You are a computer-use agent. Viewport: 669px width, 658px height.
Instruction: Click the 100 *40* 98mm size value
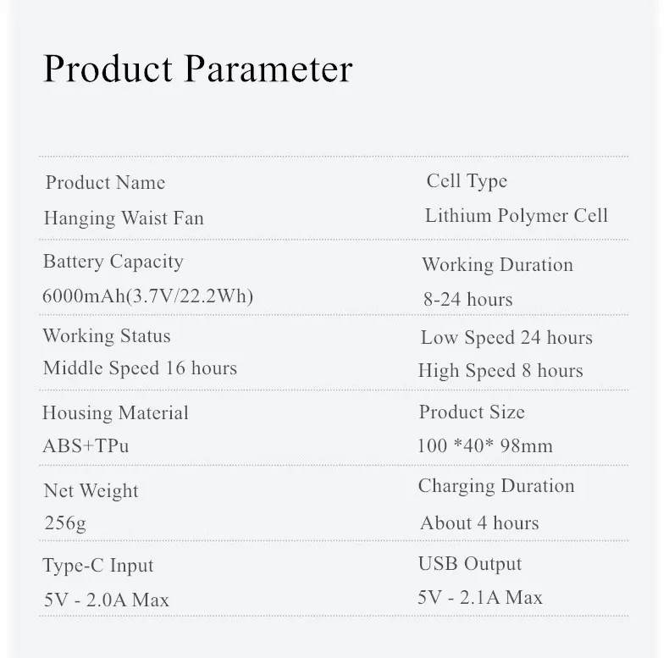tap(484, 446)
